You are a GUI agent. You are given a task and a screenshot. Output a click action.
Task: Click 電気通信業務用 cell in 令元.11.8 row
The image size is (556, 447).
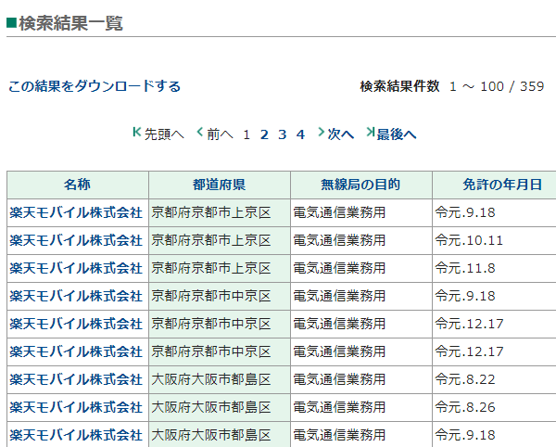pyautogui.click(x=361, y=268)
